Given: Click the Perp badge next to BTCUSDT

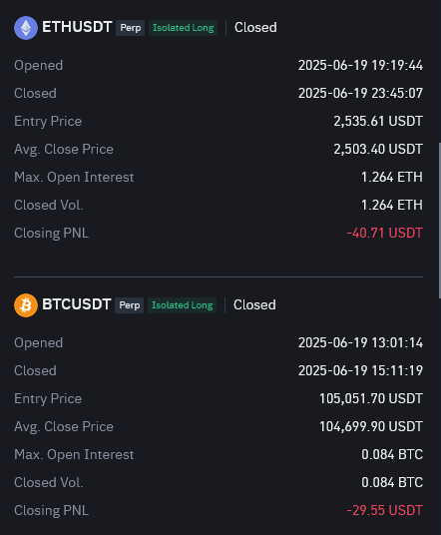Looking at the screenshot, I should [x=130, y=305].
